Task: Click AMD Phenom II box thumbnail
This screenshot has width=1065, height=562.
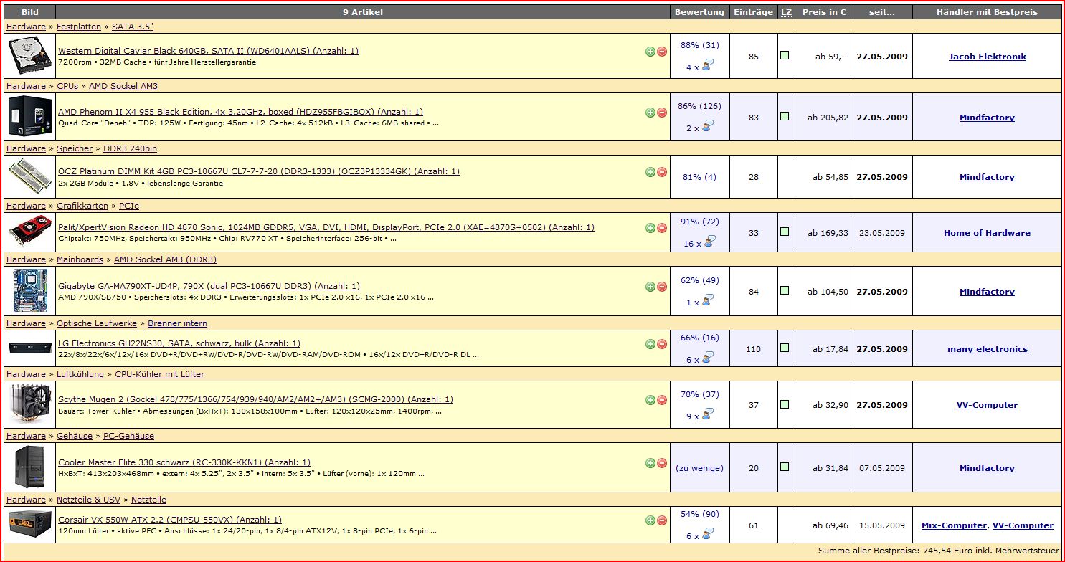Action: pyautogui.click(x=29, y=116)
